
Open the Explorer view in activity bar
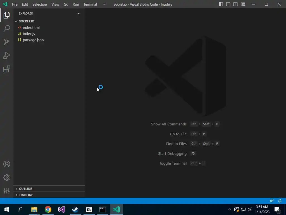click(7, 15)
